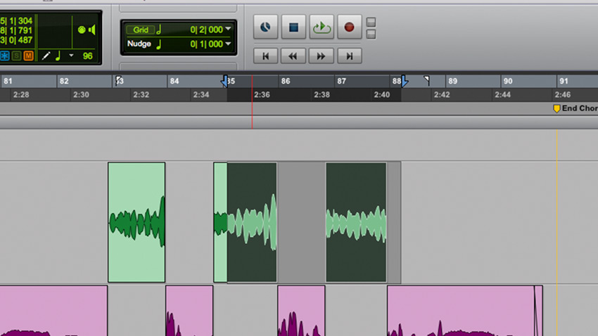Click the pre-roll flag at bar 83

pos(119,80)
